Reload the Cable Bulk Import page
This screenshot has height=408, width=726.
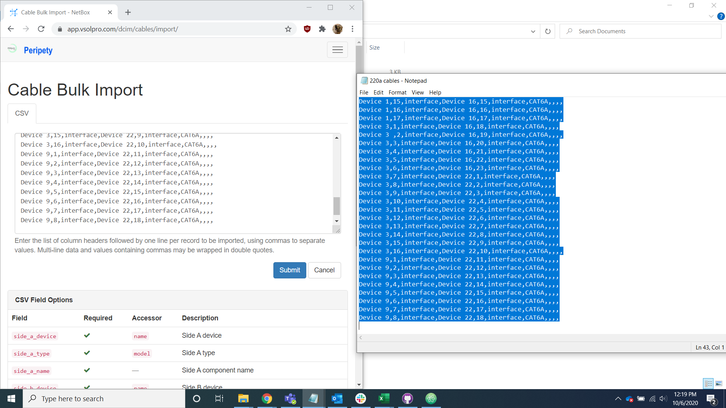pyautogui.click(x=41, y=29)
